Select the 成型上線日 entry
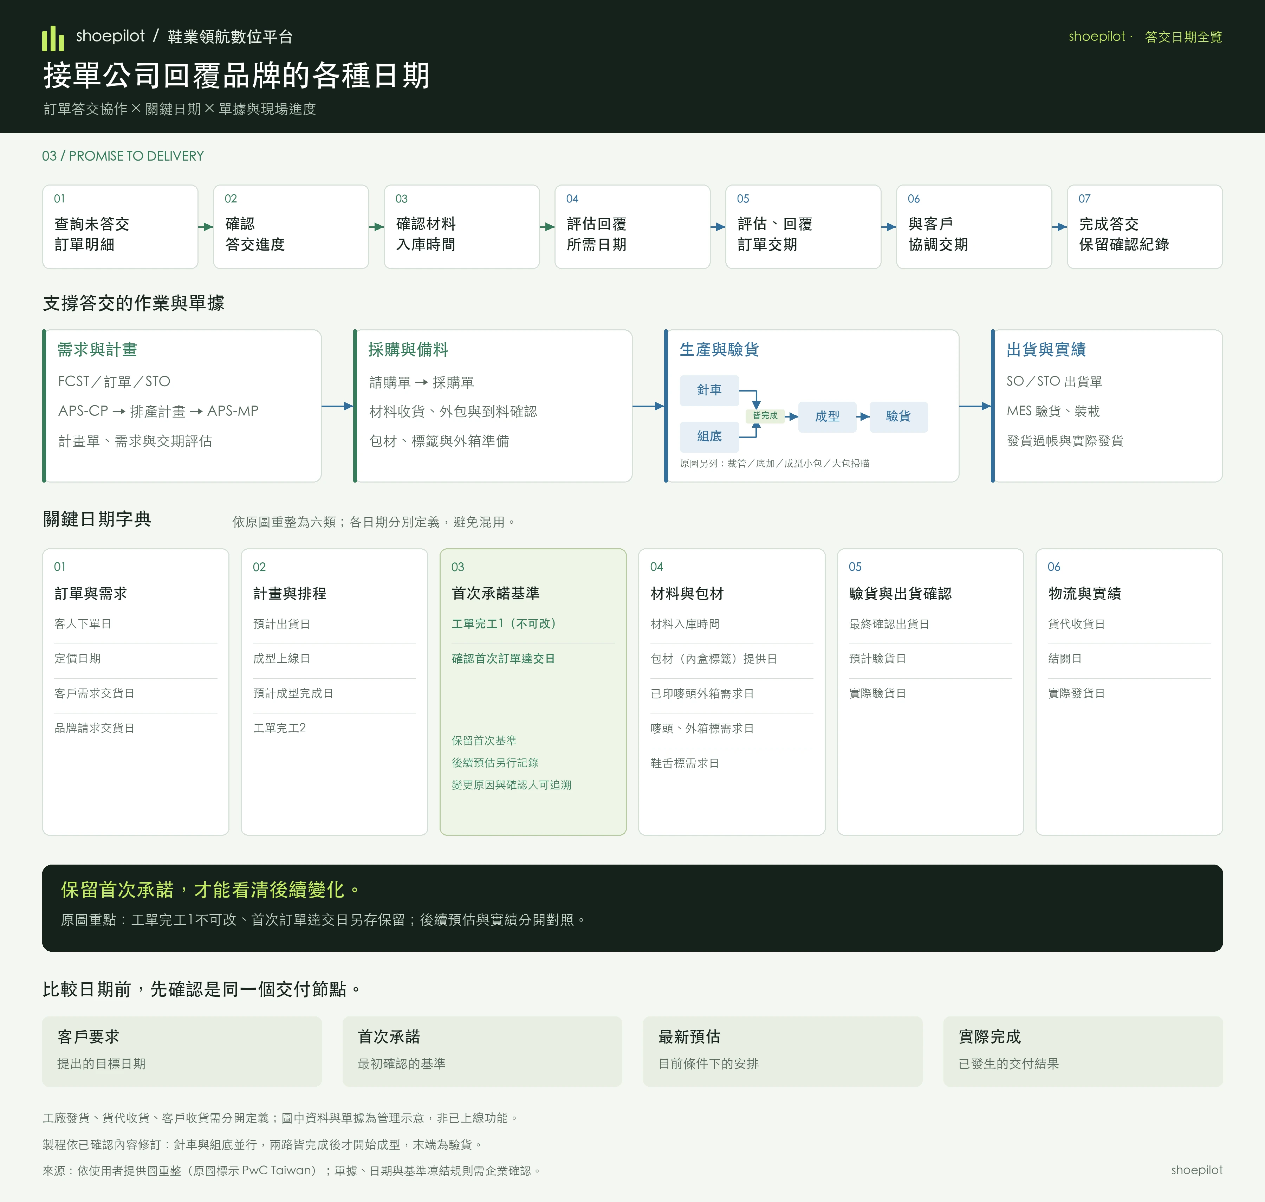 coord(281,659)
